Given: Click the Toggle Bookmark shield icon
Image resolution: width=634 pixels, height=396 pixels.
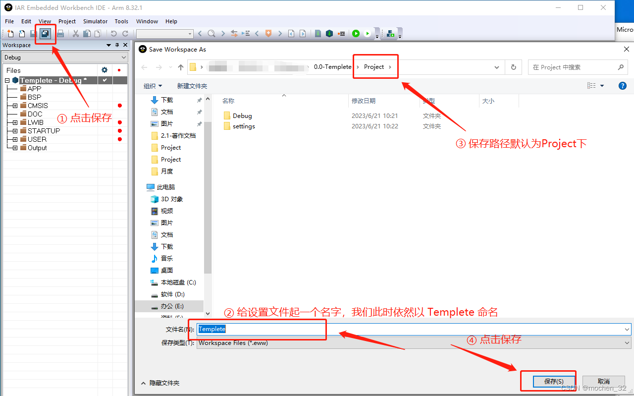Looking at the screenshot, I should (268, 34).
